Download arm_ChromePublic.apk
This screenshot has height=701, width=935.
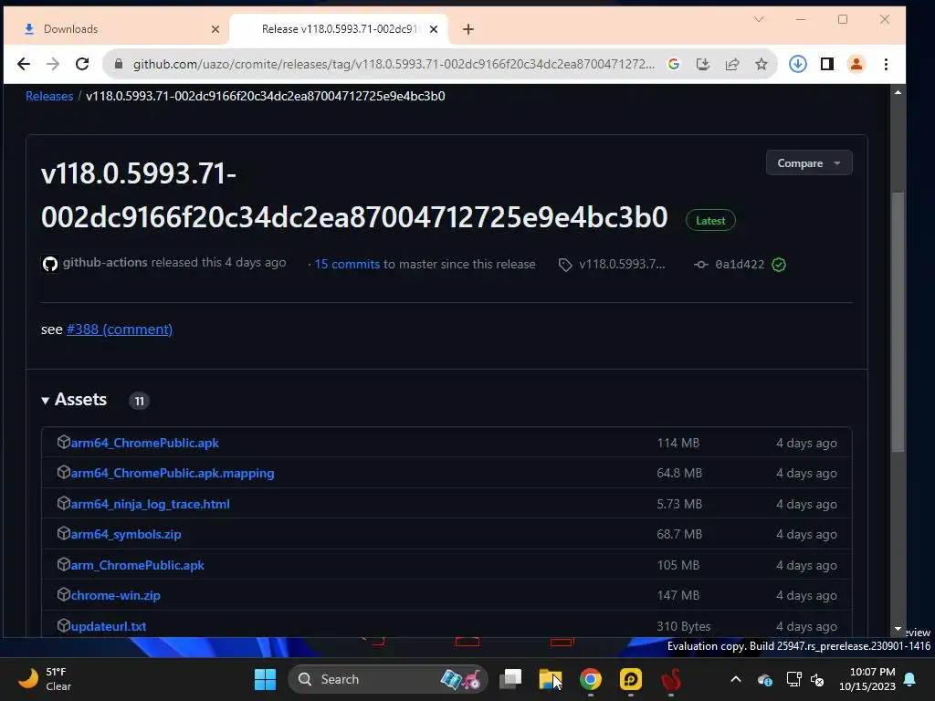click(x=137, y=565)
